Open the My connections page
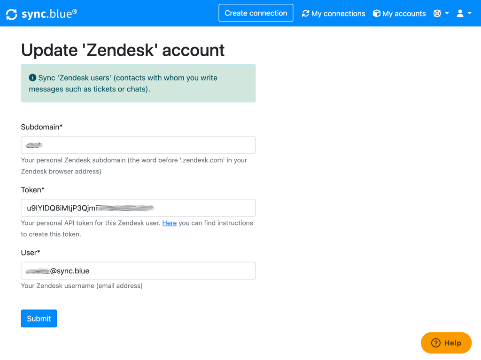Viewport: 481px width, 360px height. click(338, 14)
